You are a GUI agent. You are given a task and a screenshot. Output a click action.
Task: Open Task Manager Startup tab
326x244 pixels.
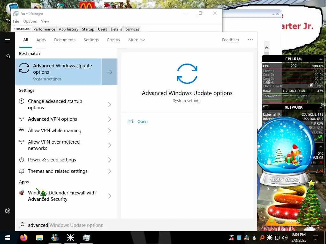[x=88, y=29]
